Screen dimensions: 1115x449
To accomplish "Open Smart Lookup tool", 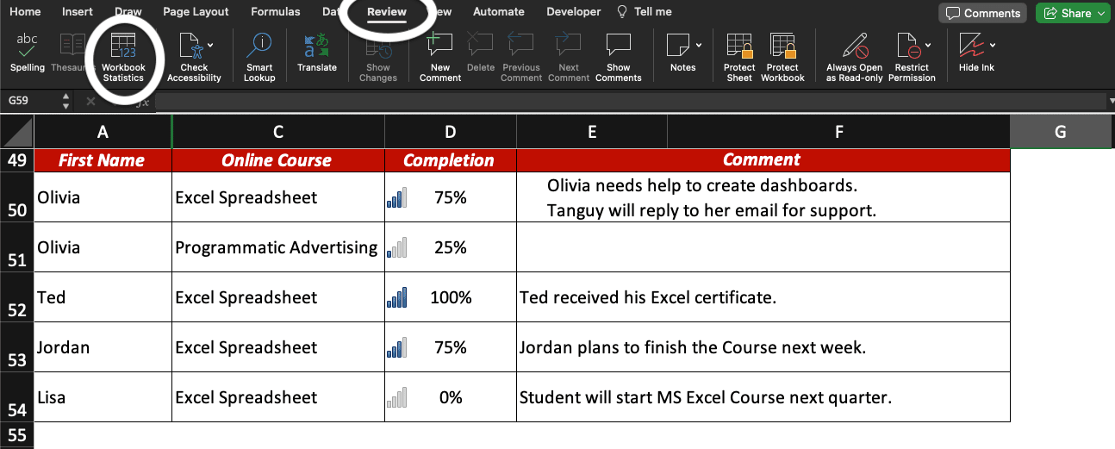I will pos(259,55).
